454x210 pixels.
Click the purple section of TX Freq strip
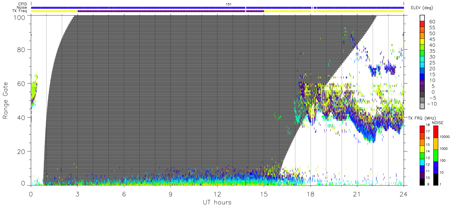coord(170,11)
